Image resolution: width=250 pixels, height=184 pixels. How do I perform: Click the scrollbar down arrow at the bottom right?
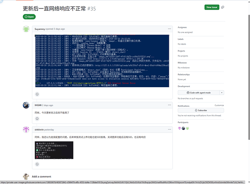point(249,182)
